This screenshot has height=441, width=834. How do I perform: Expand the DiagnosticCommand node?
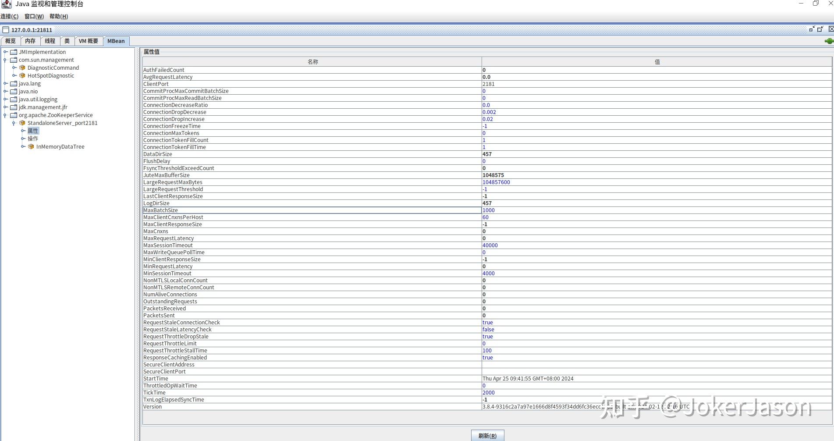point(14,68)
